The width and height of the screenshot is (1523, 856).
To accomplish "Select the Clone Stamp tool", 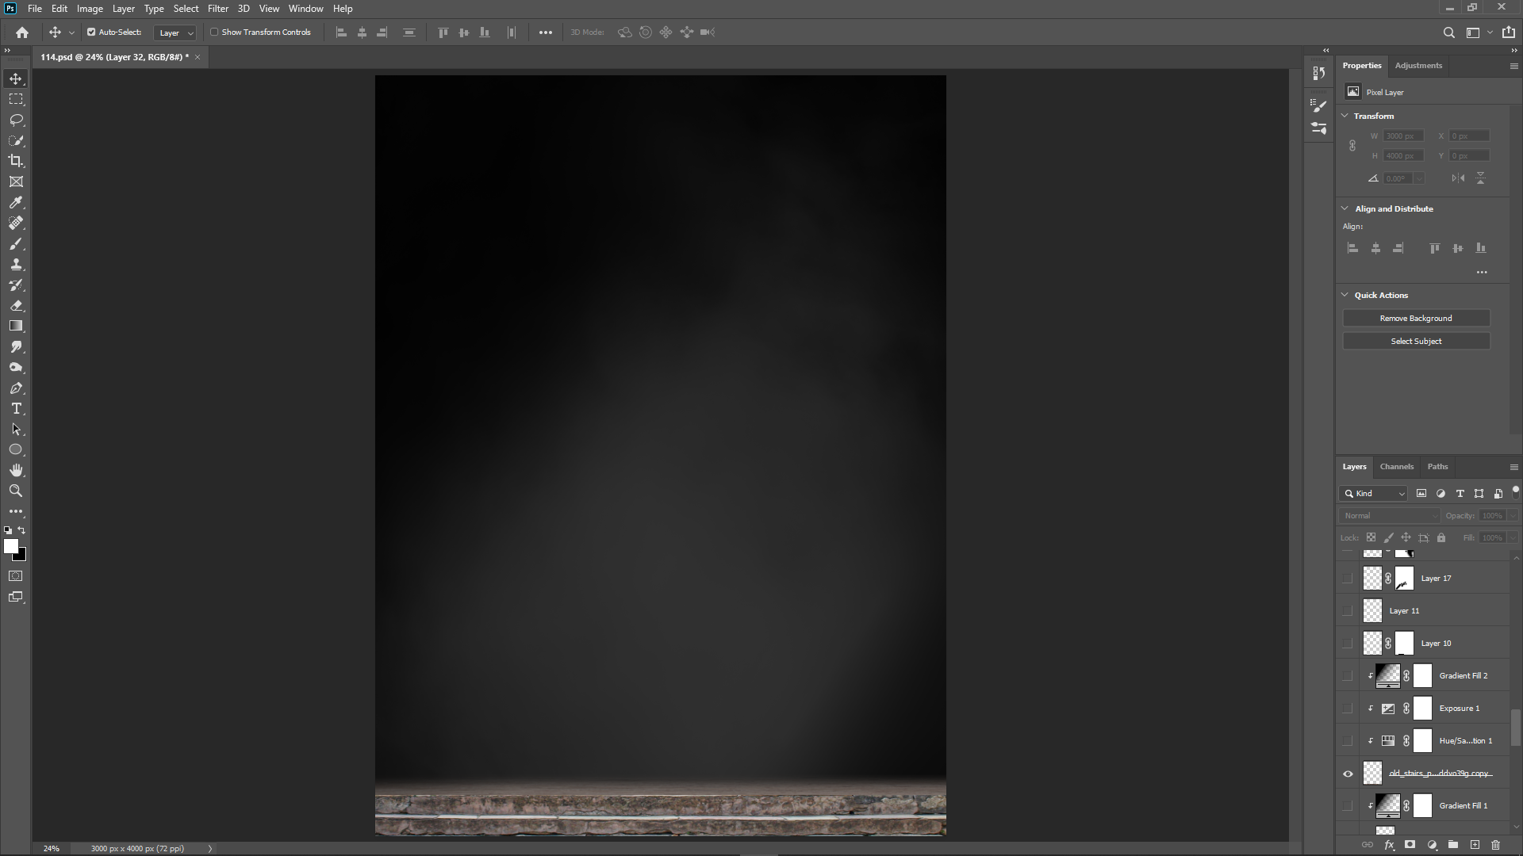I will tap(16, 264).
